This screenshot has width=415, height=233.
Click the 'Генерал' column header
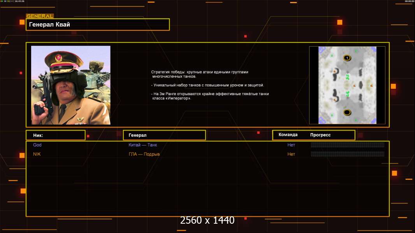tap(164, 135)
